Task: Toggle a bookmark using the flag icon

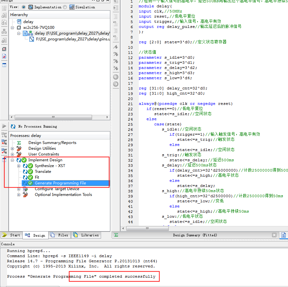Action: 116,47
